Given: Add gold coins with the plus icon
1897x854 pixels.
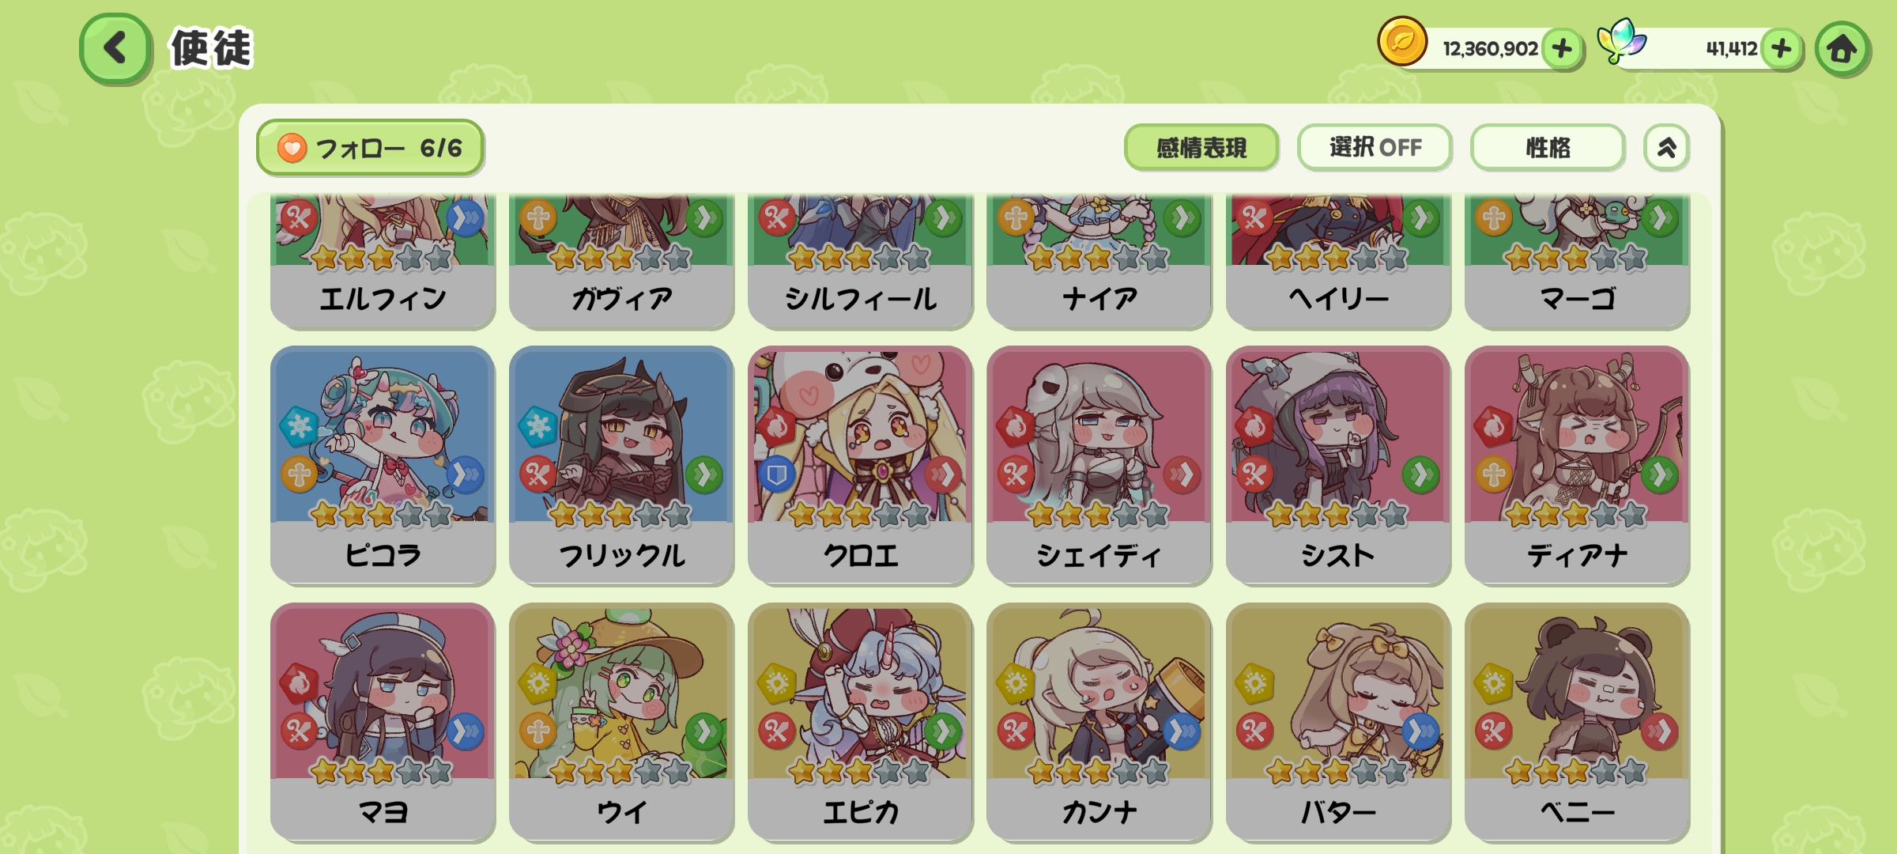Looking at the screenshot, I should tap(1562, 49).
